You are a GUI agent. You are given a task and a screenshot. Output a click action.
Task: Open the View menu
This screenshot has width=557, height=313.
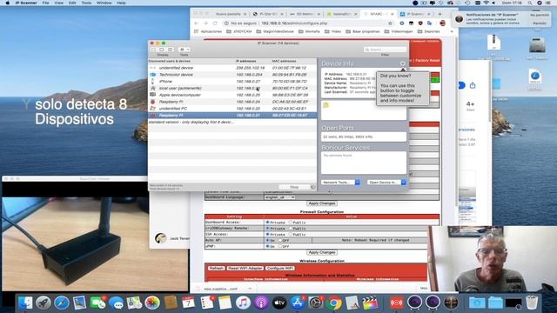(x=58, y=3)
